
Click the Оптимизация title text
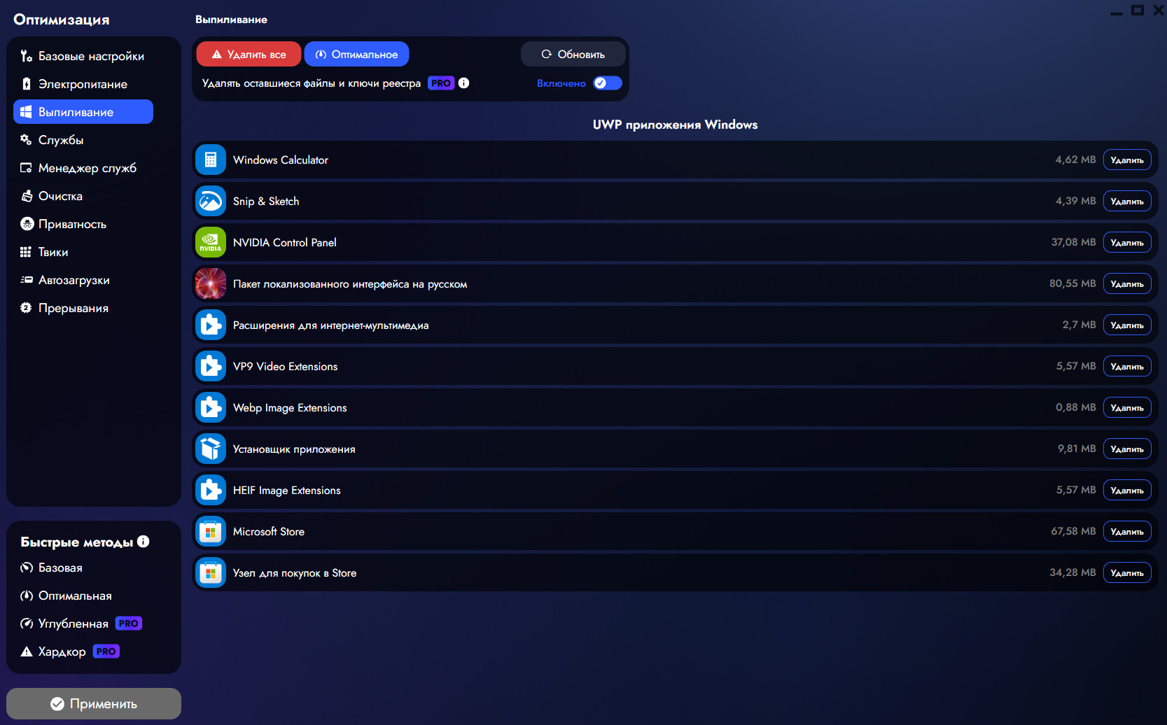[x=62, y=20]
